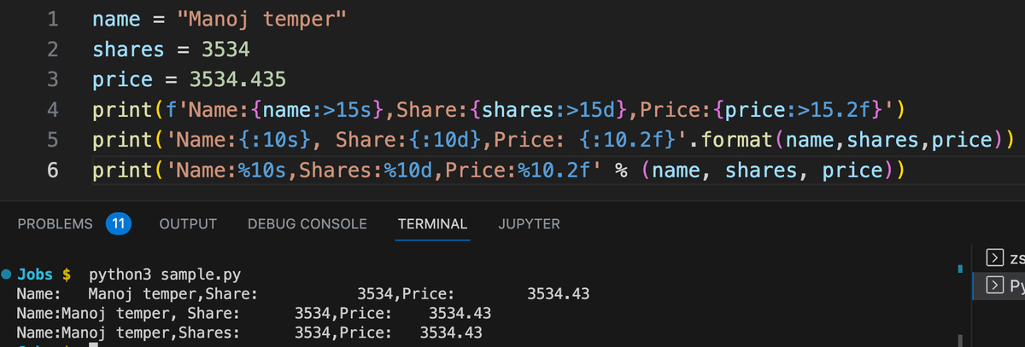Click the blue marker in terminal overview ruler
Screen dimensions: 1025x347
pyautogui.click(x=961, y=269)
